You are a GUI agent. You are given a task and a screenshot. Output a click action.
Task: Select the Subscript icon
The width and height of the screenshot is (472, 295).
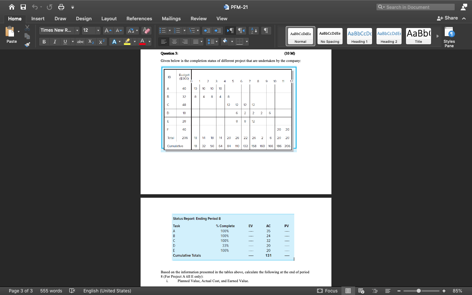pyautogui.click(x=91, y=42)
